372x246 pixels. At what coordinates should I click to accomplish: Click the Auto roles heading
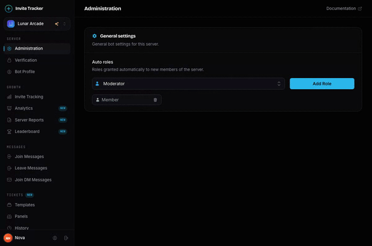point(102,62)
